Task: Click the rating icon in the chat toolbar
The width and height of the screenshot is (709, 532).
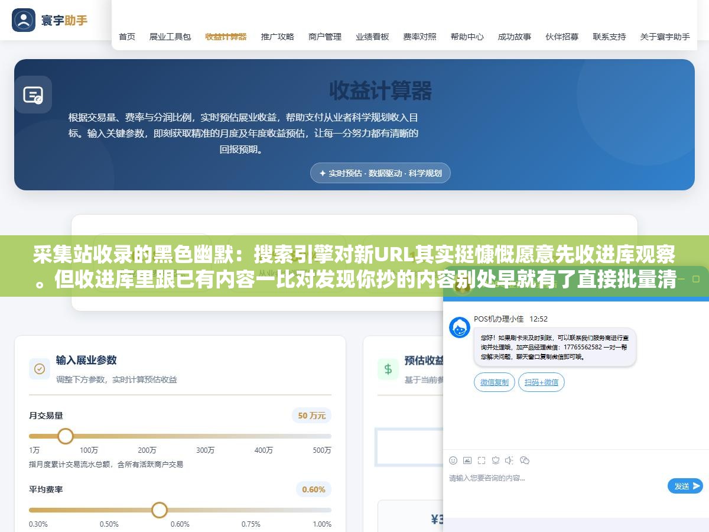Action: pyautogui.click(x=496, y=460)
